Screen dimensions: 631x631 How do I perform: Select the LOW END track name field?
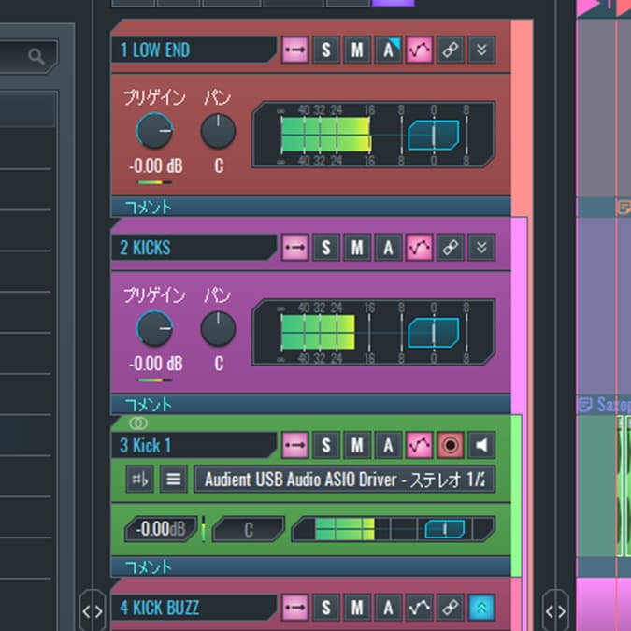(x=194, y=50)
